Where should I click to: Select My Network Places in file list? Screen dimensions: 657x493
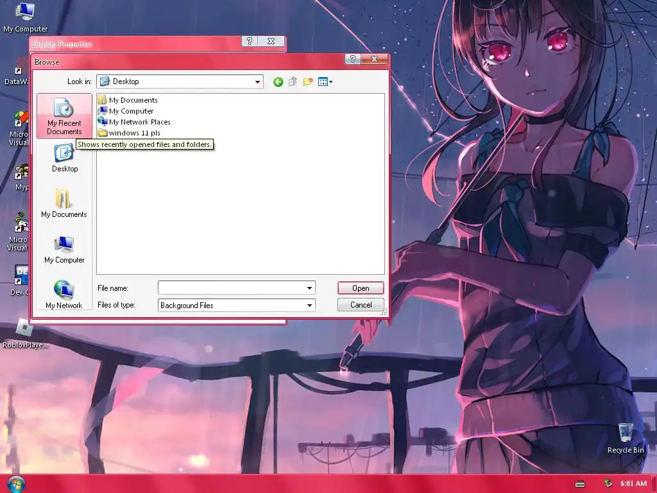coord(134,121)
